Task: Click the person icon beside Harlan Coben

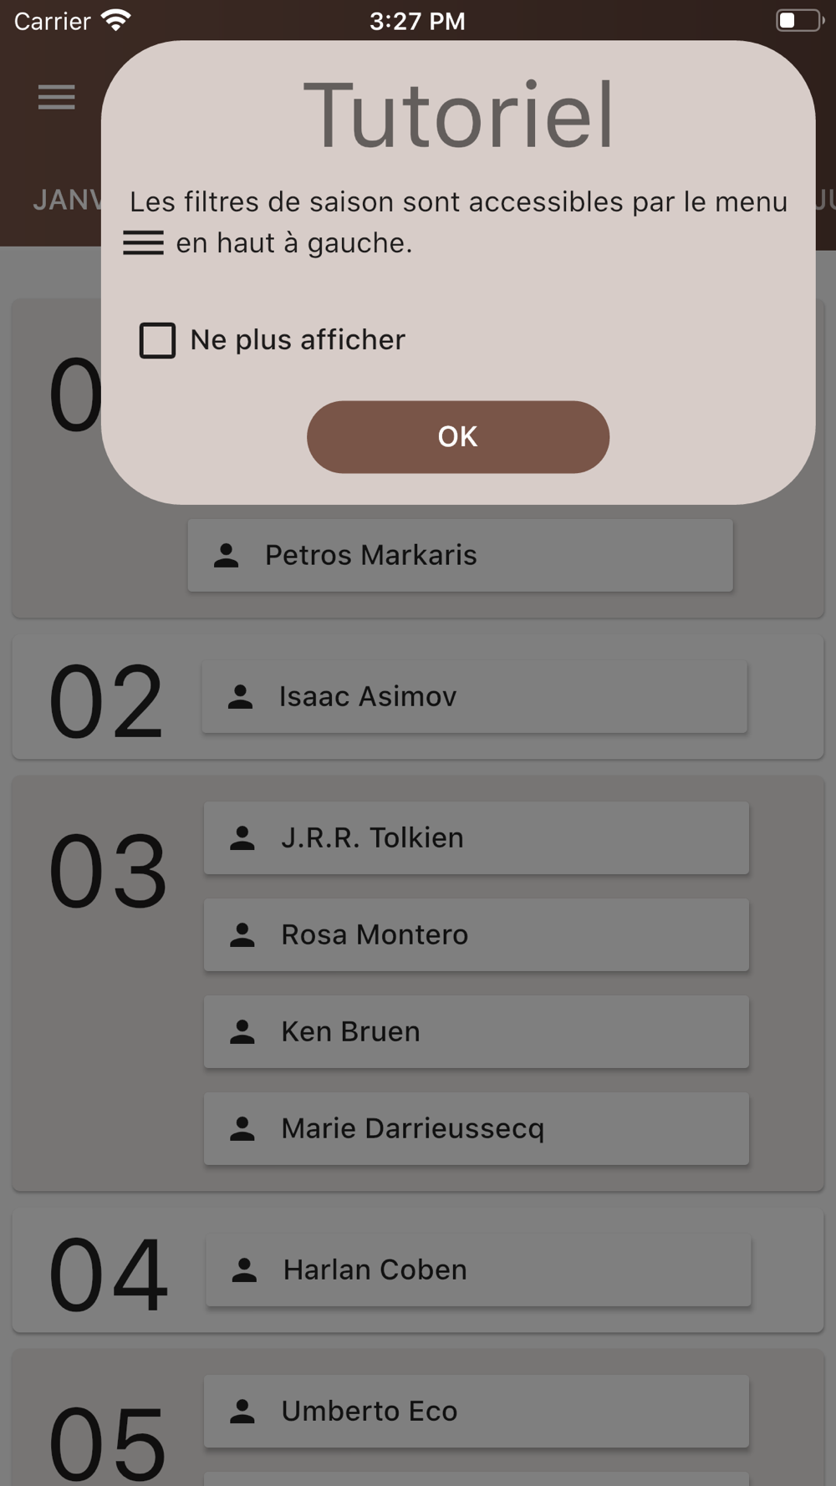Action: click(244, 1270)
